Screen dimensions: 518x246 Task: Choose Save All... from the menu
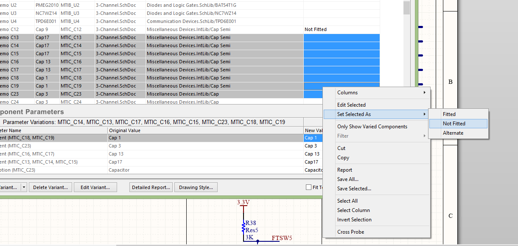pos(376,179)
